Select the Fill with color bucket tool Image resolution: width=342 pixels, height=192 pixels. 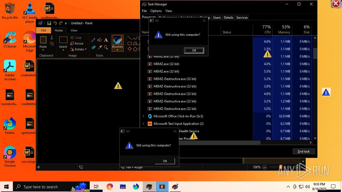click(100, 40)
